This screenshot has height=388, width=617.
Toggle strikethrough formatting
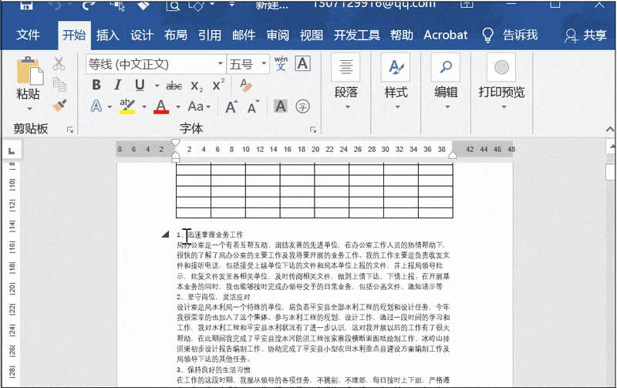point(174,86)
